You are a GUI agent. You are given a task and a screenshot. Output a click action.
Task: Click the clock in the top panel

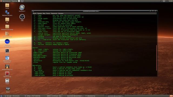point(171,1)
